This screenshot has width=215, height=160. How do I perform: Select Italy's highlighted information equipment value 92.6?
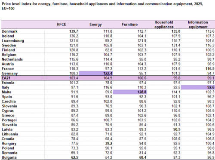click(211, 87)
